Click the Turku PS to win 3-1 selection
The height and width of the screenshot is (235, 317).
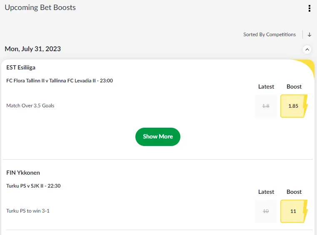pos(28,211)
